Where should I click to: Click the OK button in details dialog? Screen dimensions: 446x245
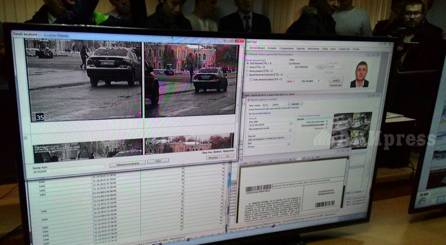coord(228,157)
